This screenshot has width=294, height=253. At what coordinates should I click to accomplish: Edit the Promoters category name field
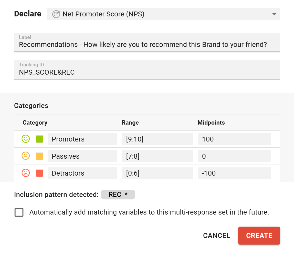[x=82, y=139]
